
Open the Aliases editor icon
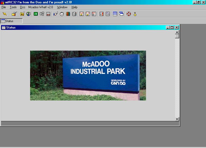36,14
